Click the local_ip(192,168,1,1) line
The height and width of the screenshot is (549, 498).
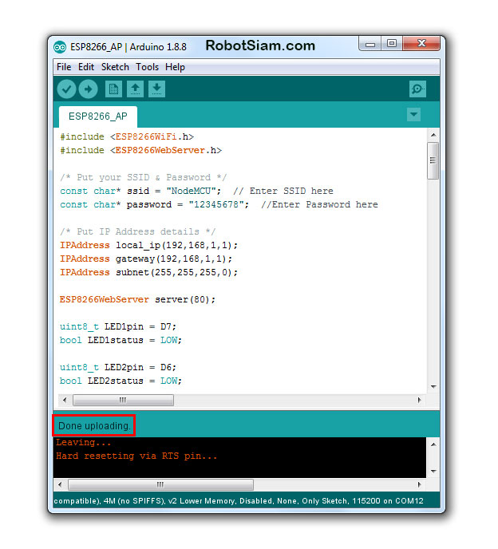tap(148, 245)
